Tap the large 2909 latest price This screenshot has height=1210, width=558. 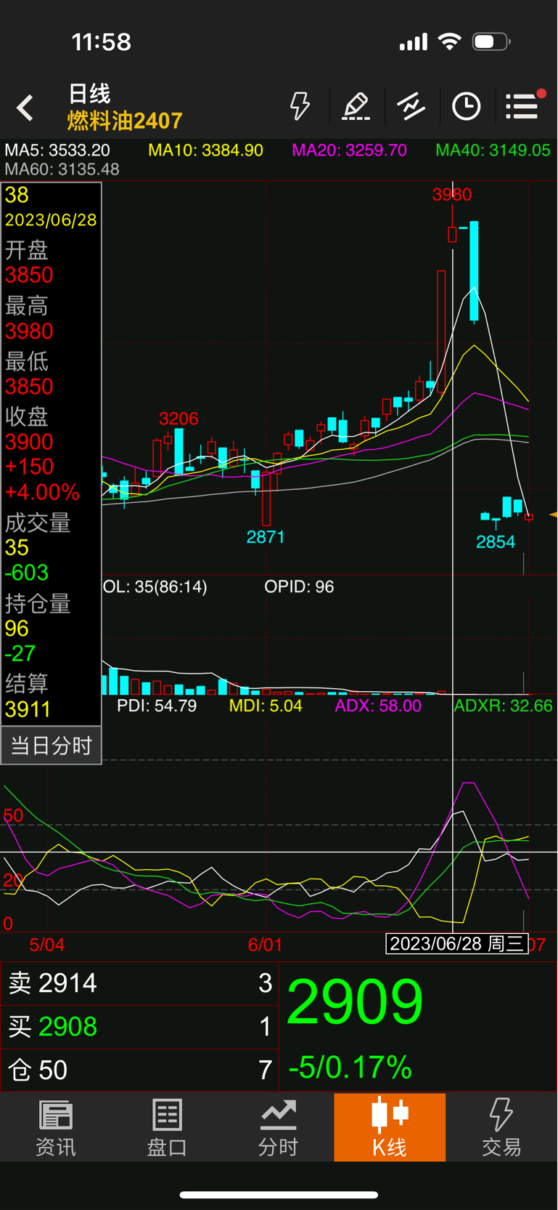click(x=355, y=1002)
